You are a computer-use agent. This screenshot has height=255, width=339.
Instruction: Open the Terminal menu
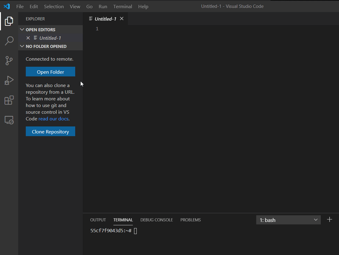[122, 6]
